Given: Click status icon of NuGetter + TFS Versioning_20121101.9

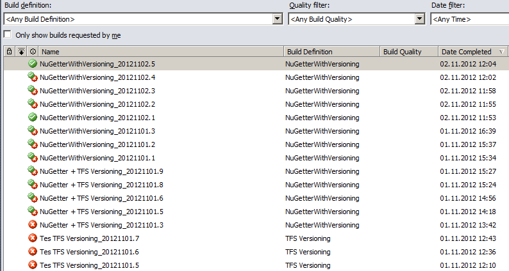Looking at the screenshot, I should point(33,171).
